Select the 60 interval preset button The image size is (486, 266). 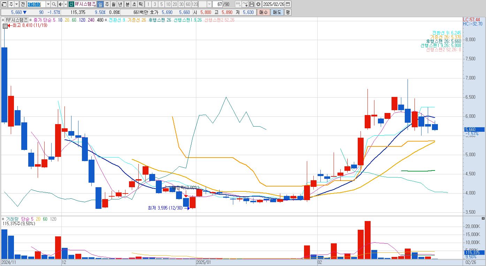tap(188, 4)
